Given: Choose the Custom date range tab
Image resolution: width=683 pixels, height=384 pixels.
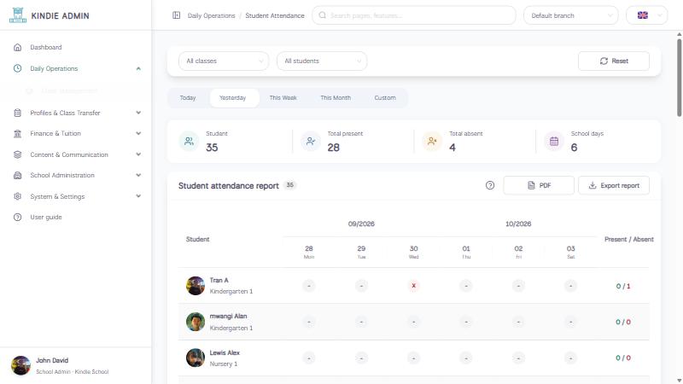Looking at the screenshot, I should click(x=385, y=98).
